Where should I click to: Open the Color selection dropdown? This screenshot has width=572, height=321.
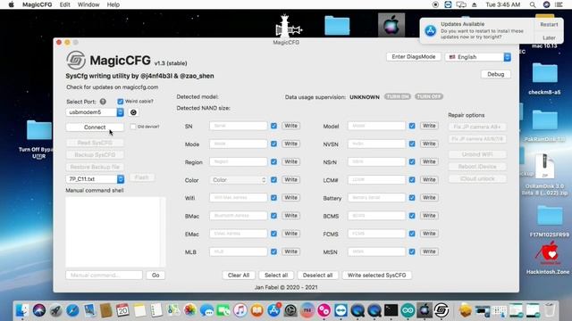click(x=238, y=180)
